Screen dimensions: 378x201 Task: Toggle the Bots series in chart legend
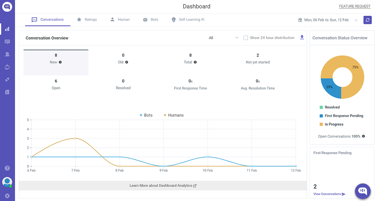click(x=146, y=115)
